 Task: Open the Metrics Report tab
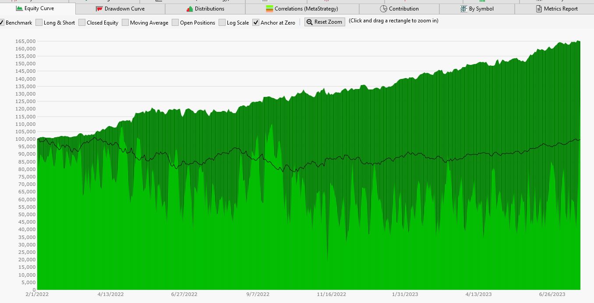561,9
